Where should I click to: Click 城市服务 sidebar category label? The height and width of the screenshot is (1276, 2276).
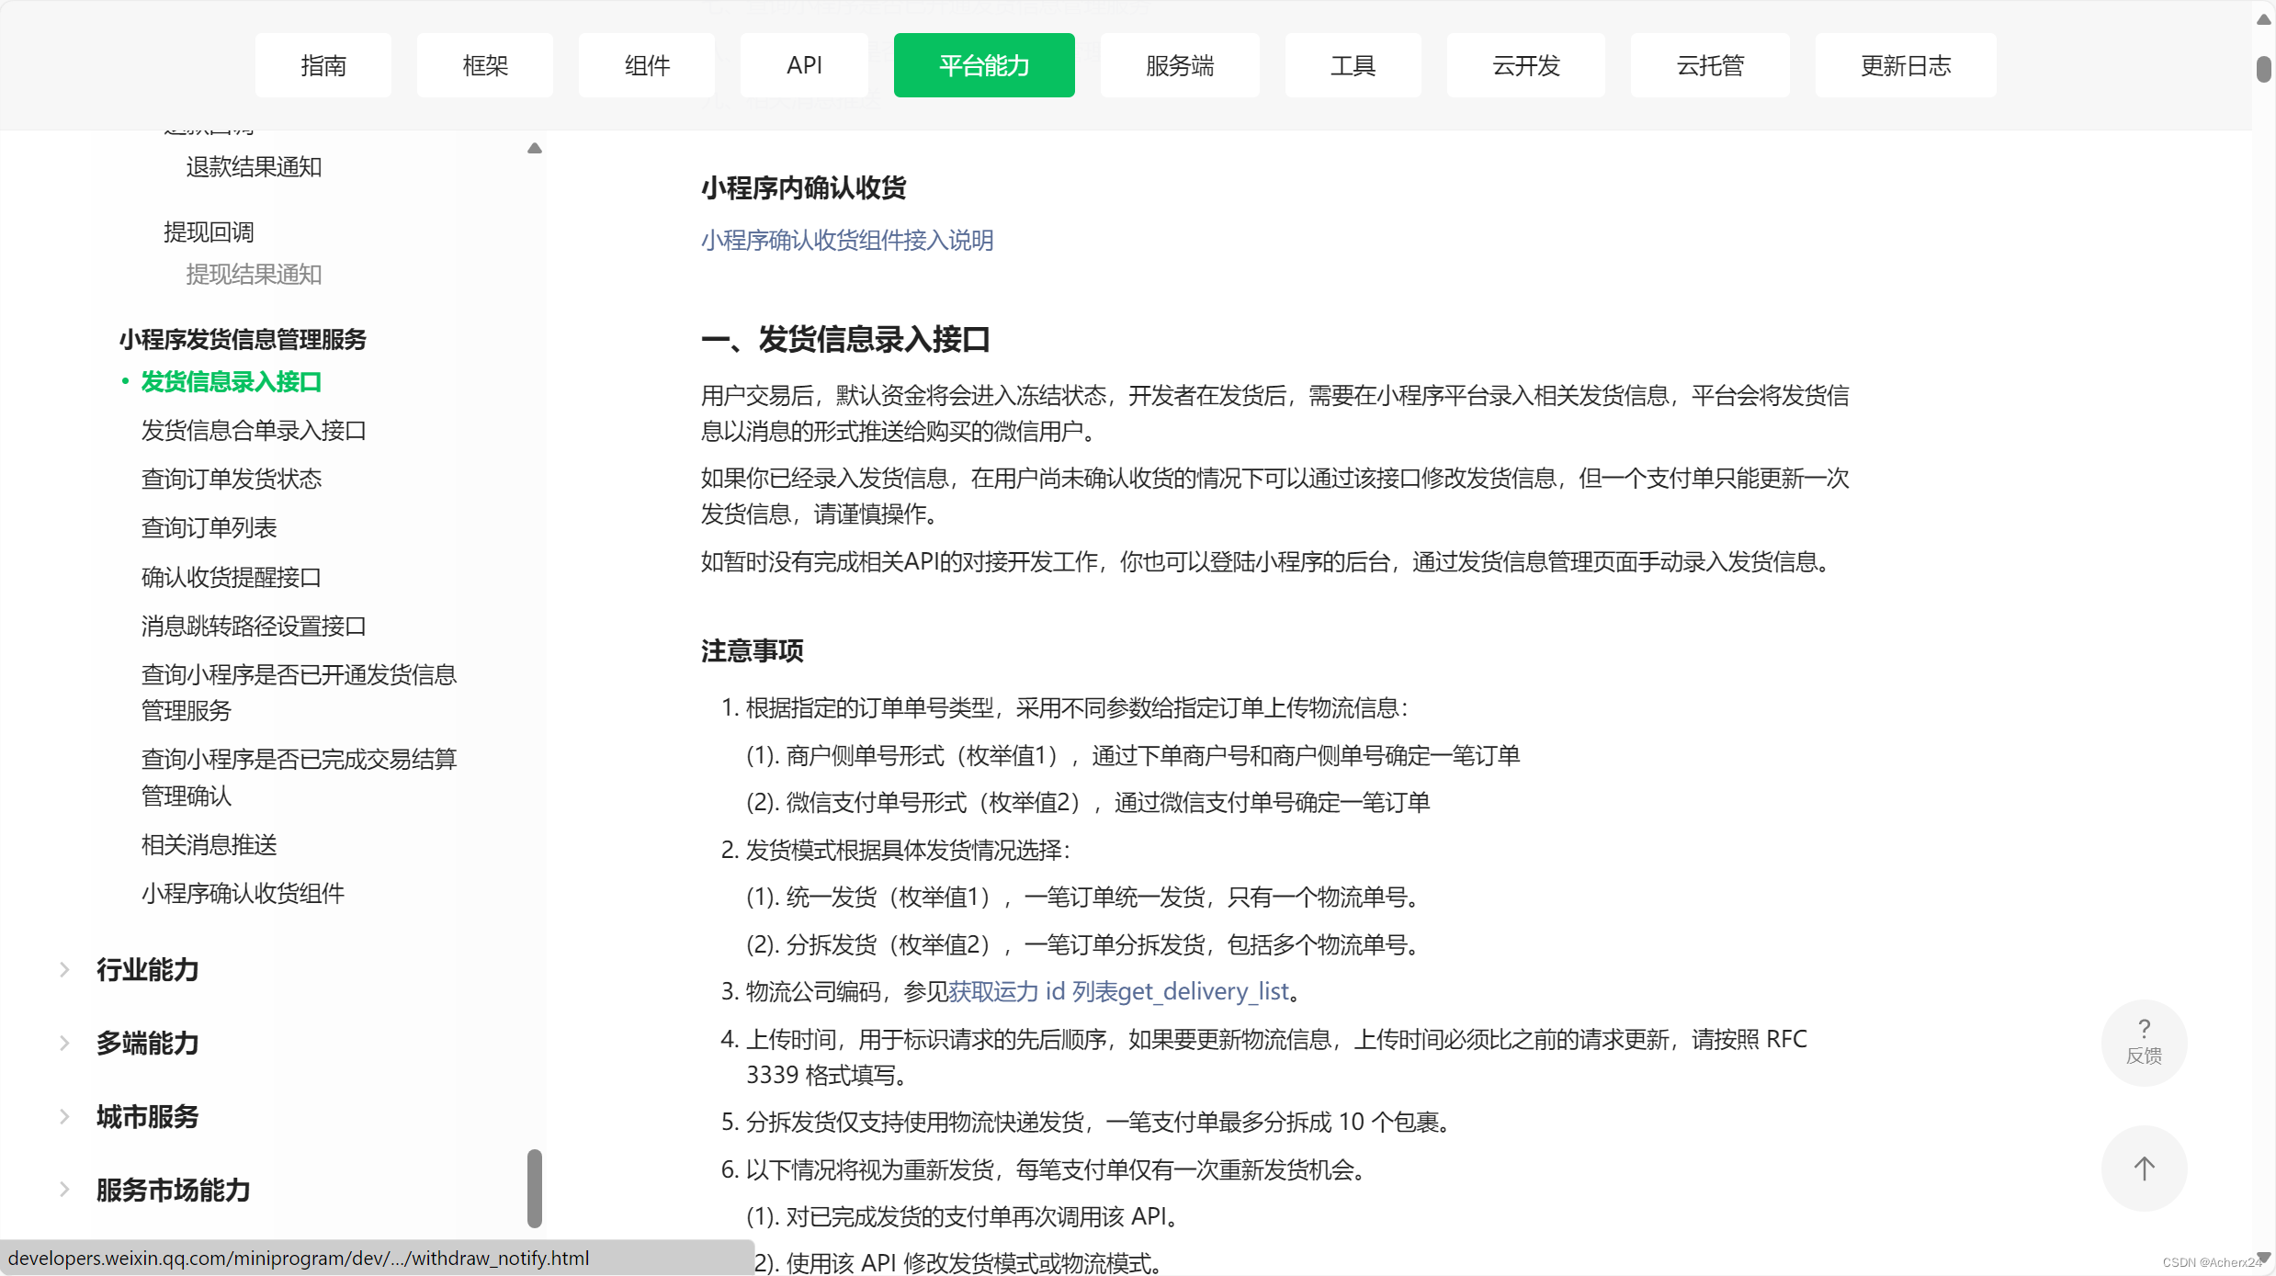(x=148, y=1116)
